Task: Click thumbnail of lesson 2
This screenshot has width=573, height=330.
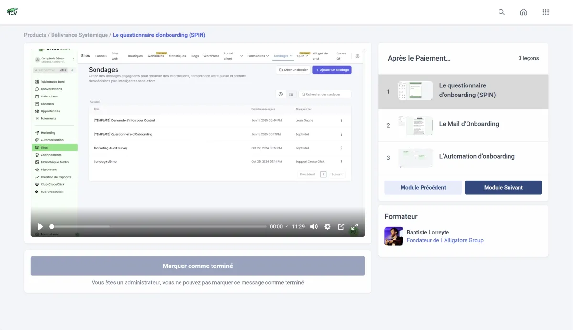Action: pyautogui.click(x=415, y=125)
